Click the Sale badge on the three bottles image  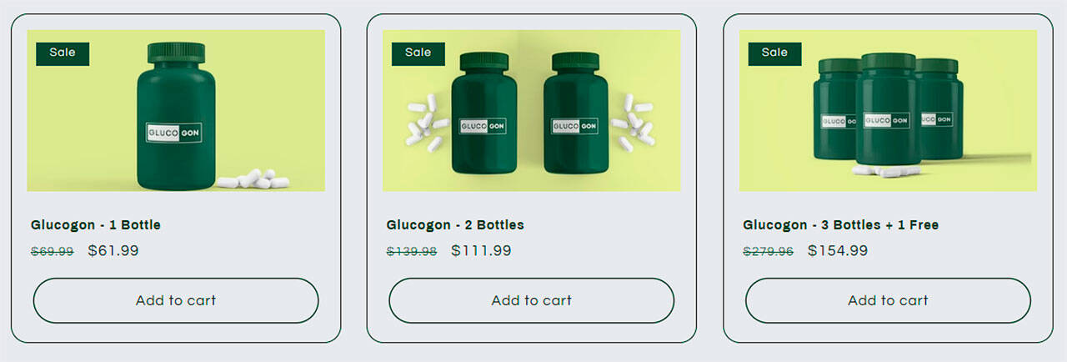coord(774,53)
